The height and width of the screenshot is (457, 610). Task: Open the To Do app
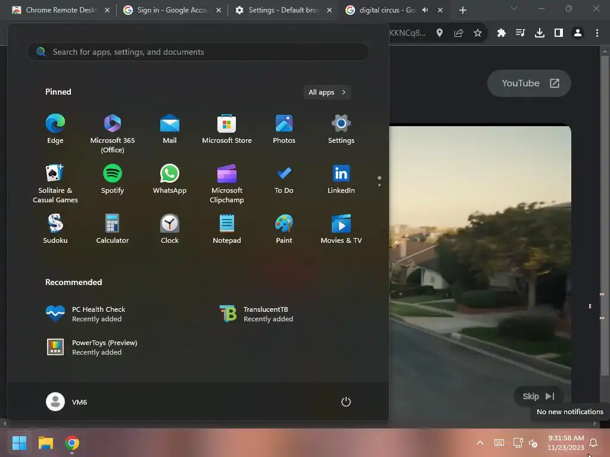(x=284, y=179)
